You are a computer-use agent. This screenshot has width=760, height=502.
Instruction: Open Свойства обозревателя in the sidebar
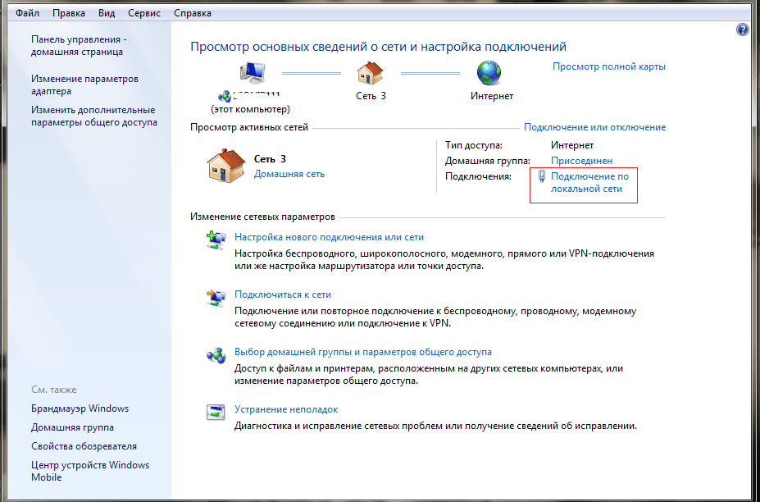(x=84, y=446)
